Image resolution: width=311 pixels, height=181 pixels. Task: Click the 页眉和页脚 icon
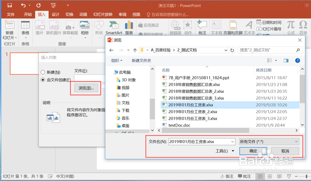(x=233, y=25)
